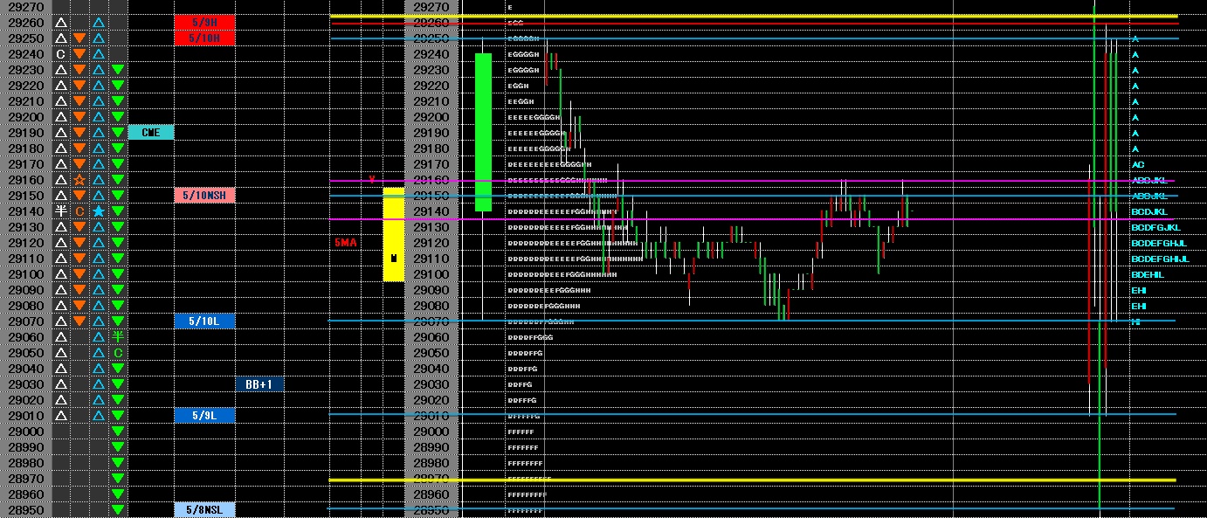The height and width of the screenshot is (518, 1207).
Task: Click the orange down triangle in row 29070
Action: coord(79,321)
